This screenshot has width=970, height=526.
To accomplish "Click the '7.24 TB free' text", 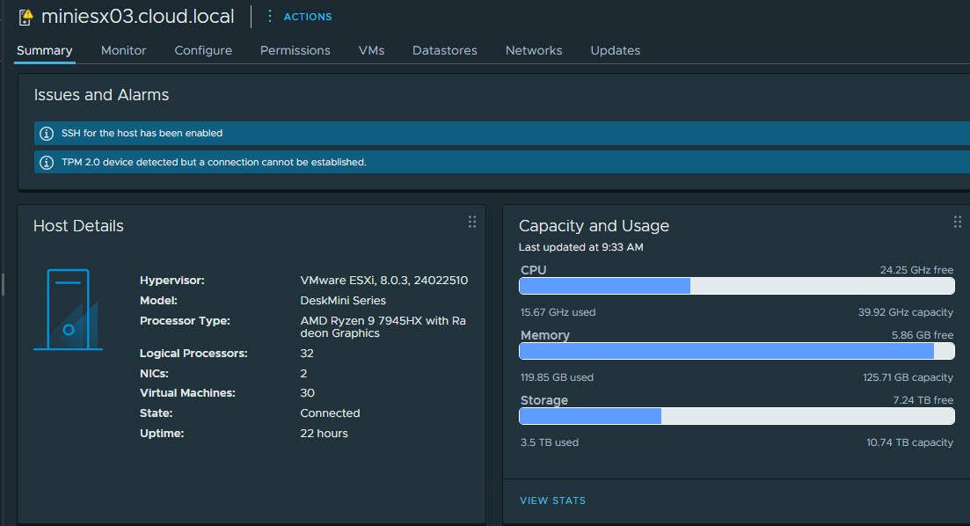I will pyautogui.click(x=923, y=400).
